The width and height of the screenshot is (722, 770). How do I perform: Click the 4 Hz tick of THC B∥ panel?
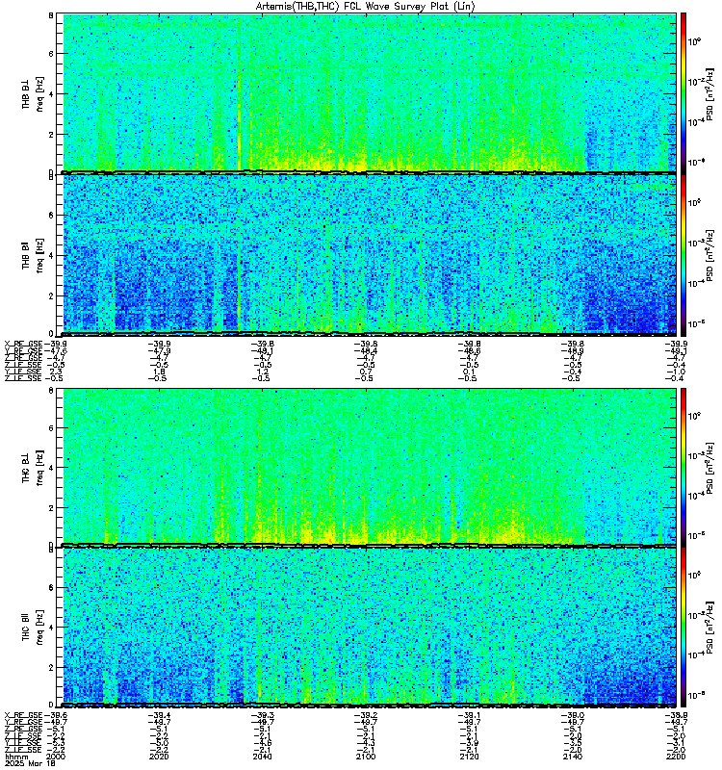(x=51, y=628)
